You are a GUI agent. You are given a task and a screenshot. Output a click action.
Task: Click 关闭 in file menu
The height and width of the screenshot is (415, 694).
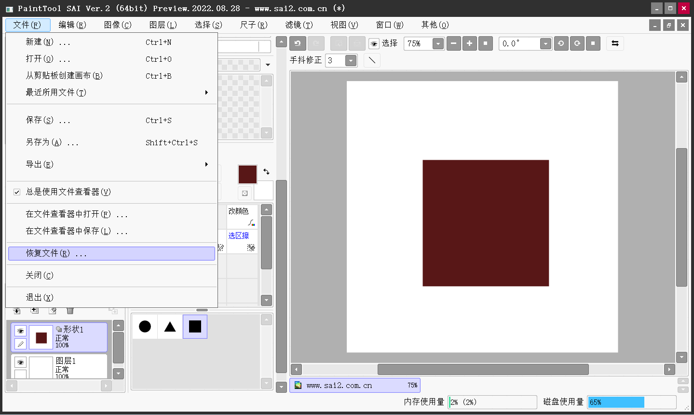[x=111, y=276]
